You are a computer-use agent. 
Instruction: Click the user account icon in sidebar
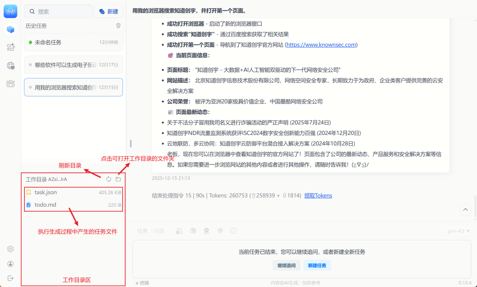click(11, 264)
